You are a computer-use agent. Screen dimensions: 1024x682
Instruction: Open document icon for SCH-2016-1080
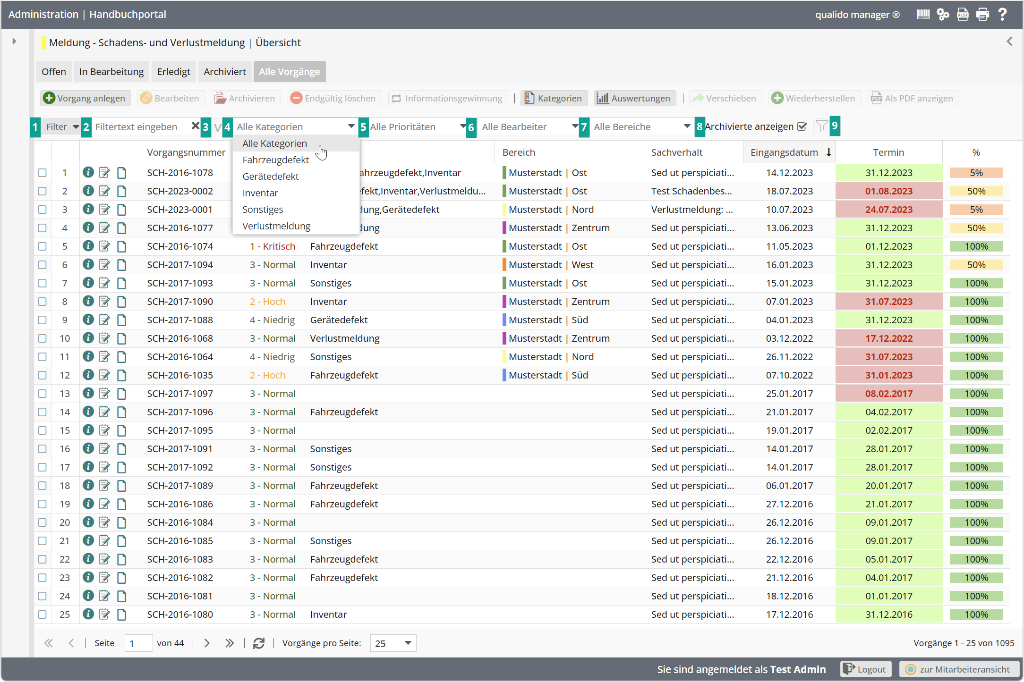[121, 615]
